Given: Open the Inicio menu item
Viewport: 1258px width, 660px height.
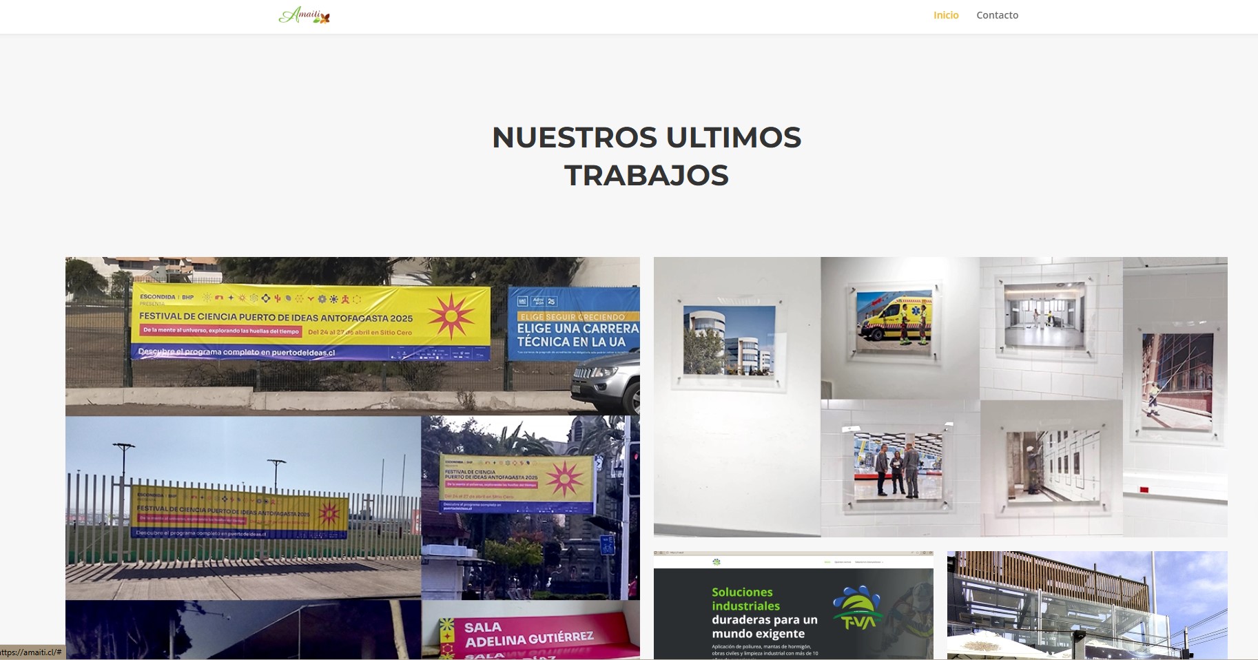Looking at the screenshot, I should [x=946, y=15].
